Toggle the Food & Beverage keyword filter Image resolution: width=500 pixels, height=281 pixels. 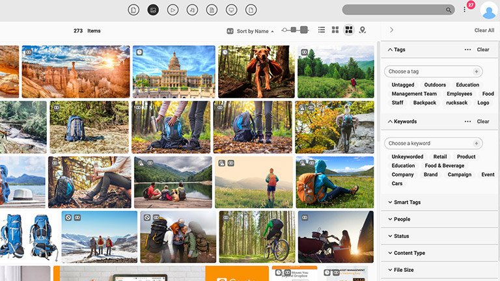pos(445,166)
